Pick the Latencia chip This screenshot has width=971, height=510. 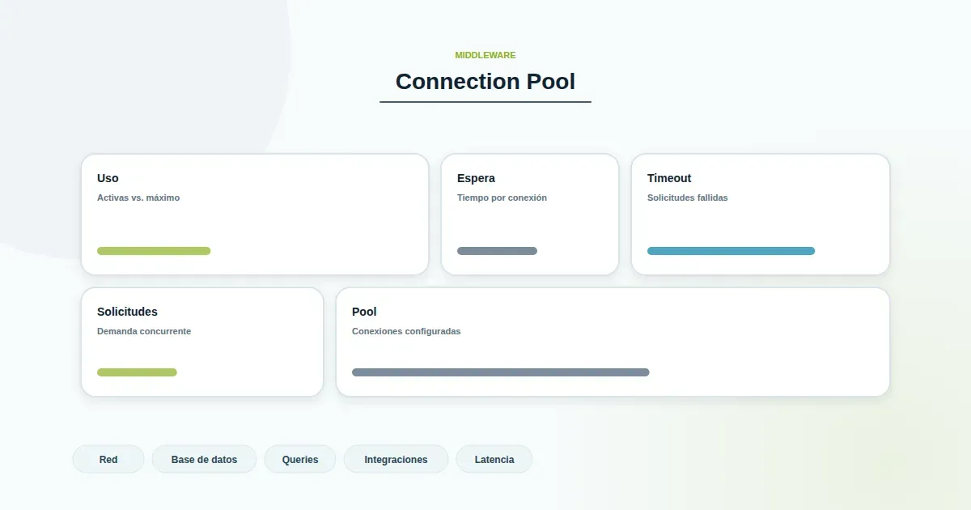coord(494,459)
